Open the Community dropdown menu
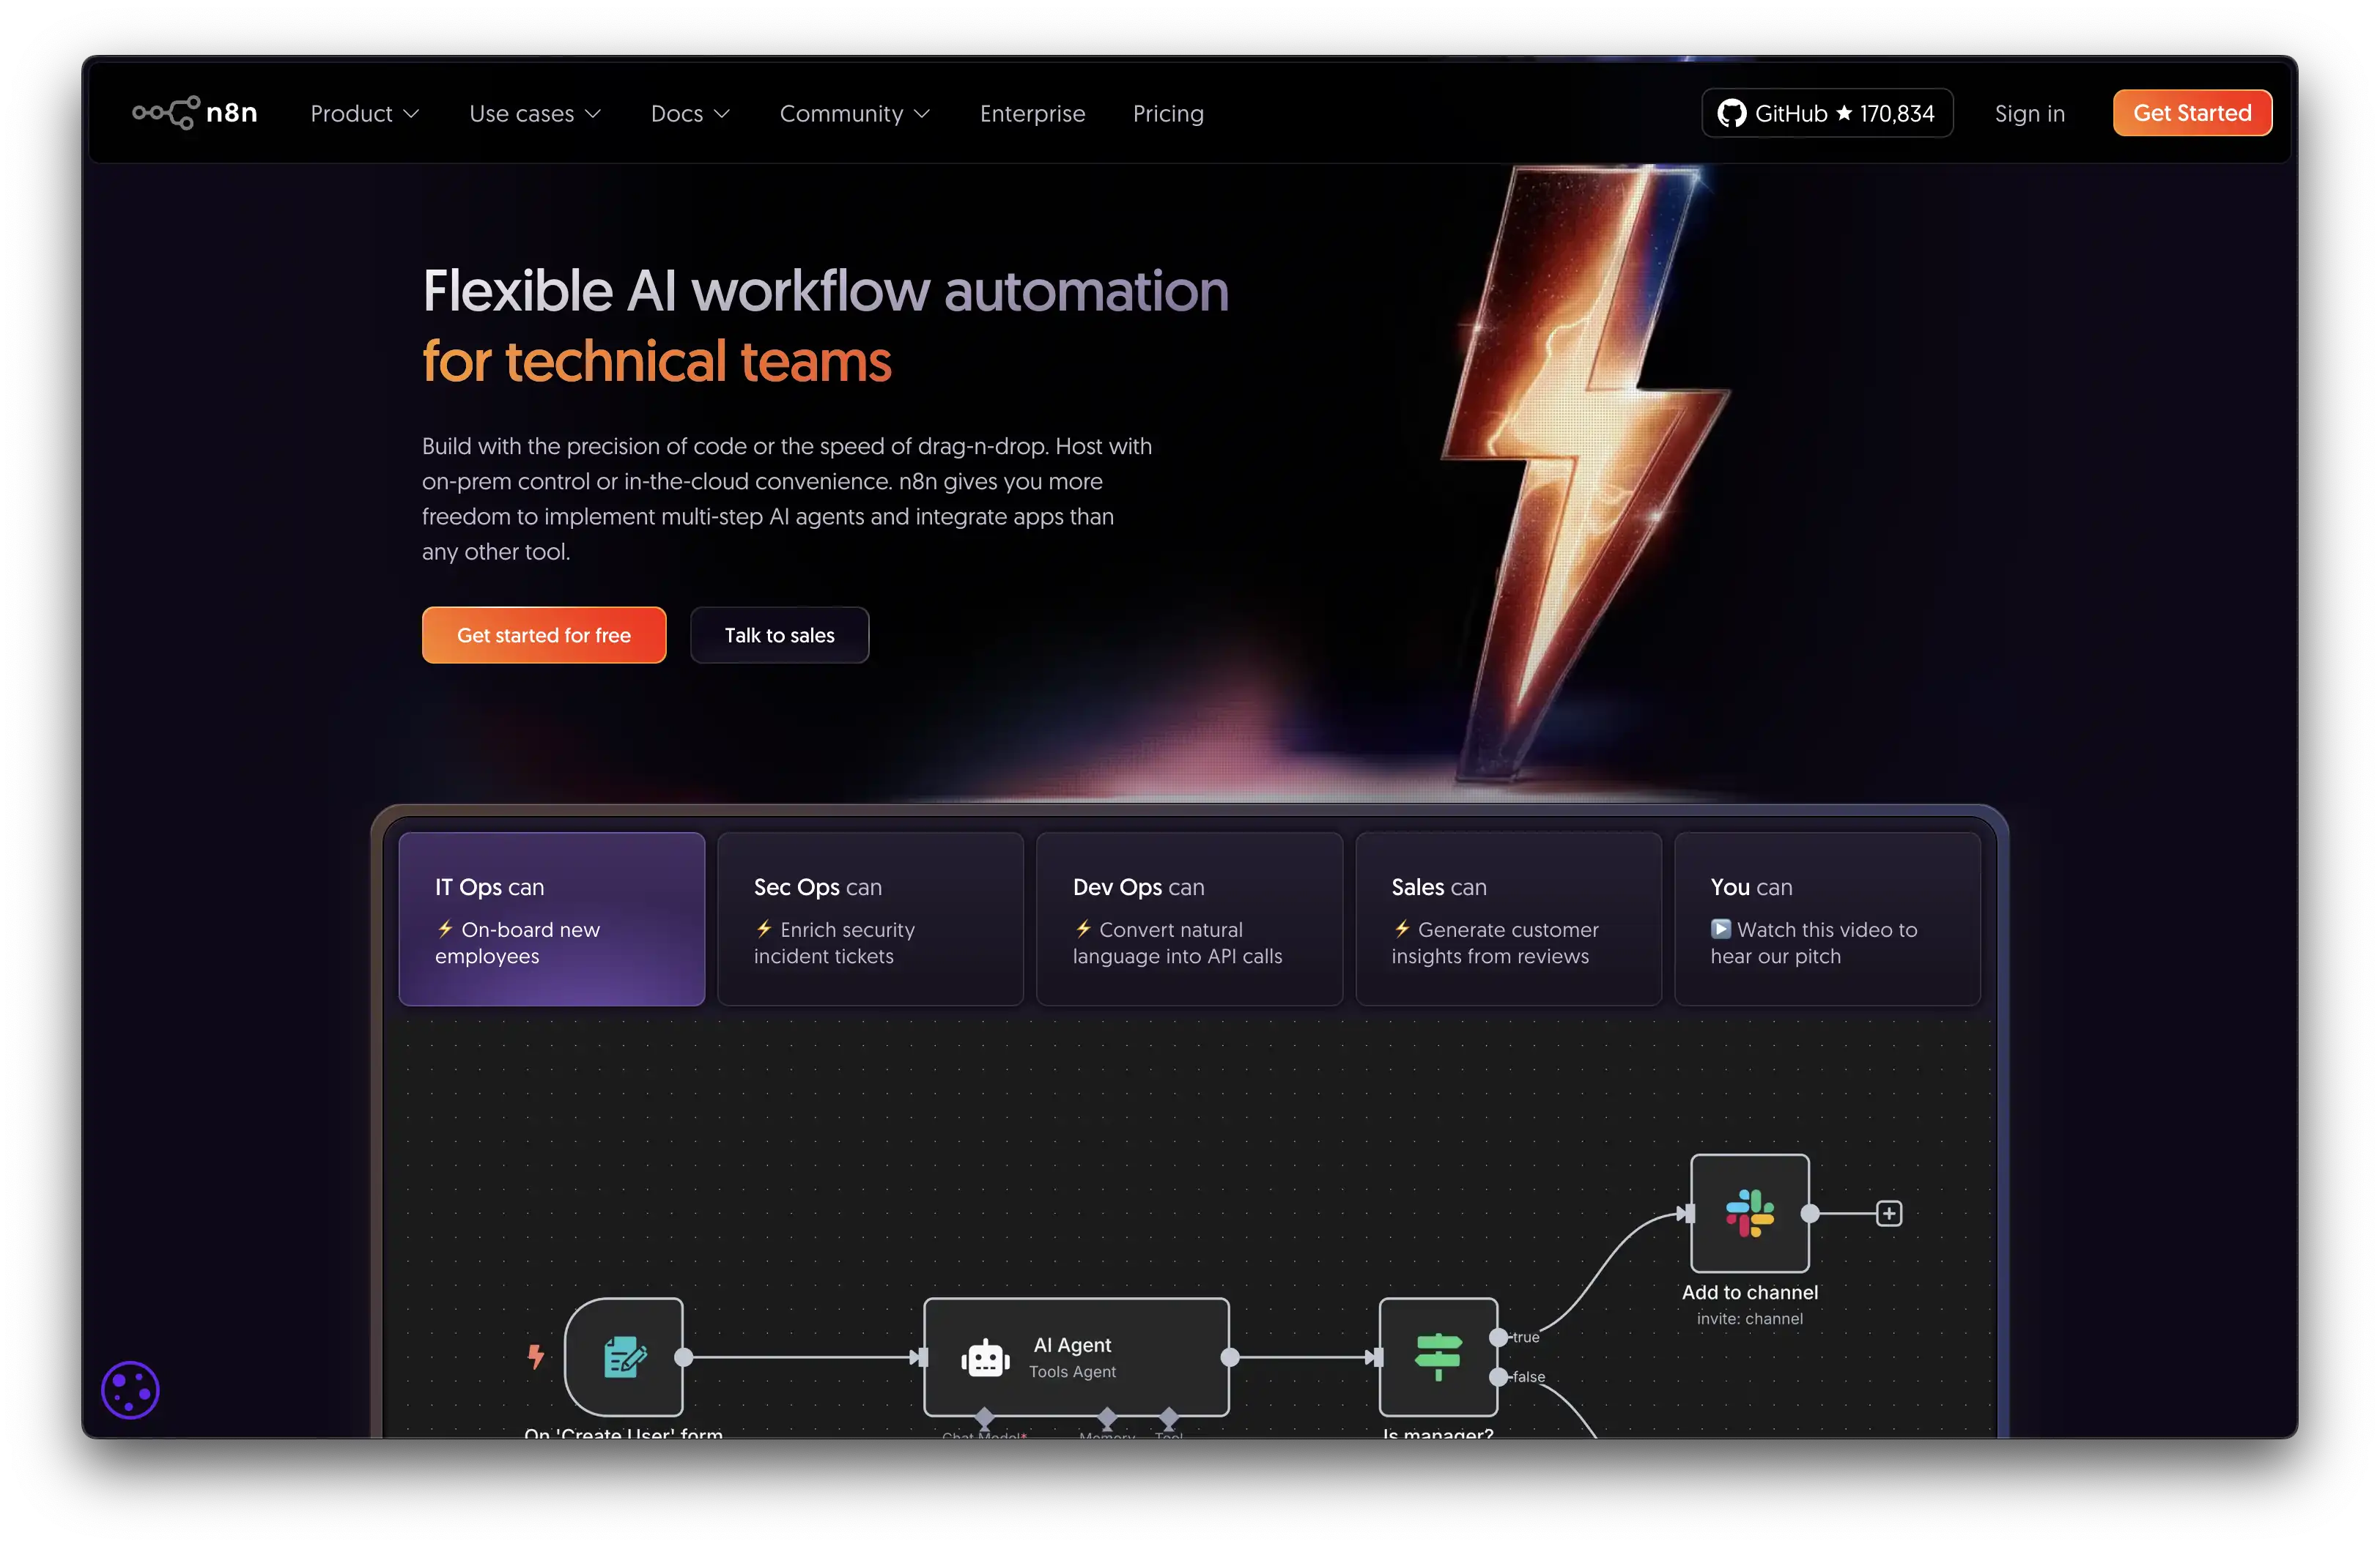 (854, 114)
